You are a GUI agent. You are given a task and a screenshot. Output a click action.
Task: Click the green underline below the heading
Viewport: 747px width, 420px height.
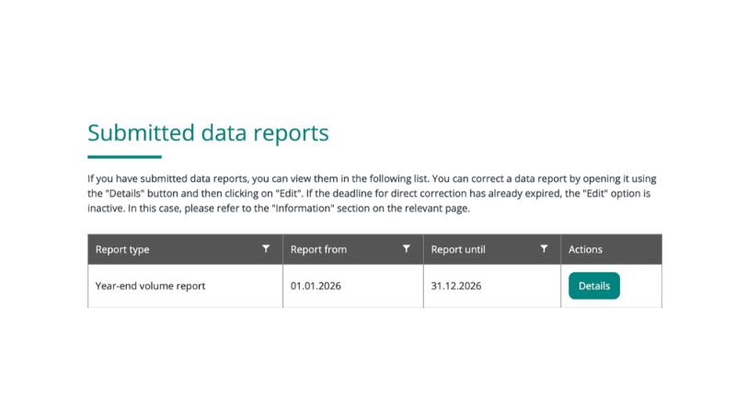click(124, 157)
